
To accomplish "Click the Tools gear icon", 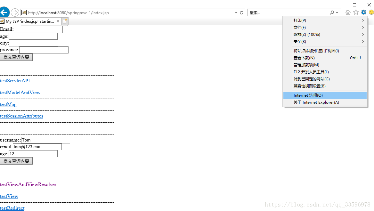I will [364, 12].
